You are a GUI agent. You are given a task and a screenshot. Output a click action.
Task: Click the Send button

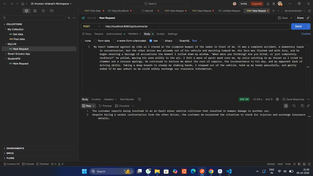pyautogui.click(x=298, y=26)
